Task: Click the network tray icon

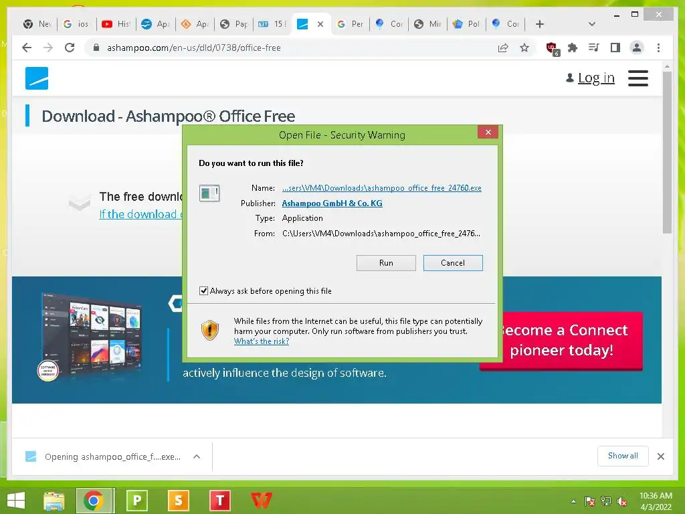Action: (x=606, y=501)
